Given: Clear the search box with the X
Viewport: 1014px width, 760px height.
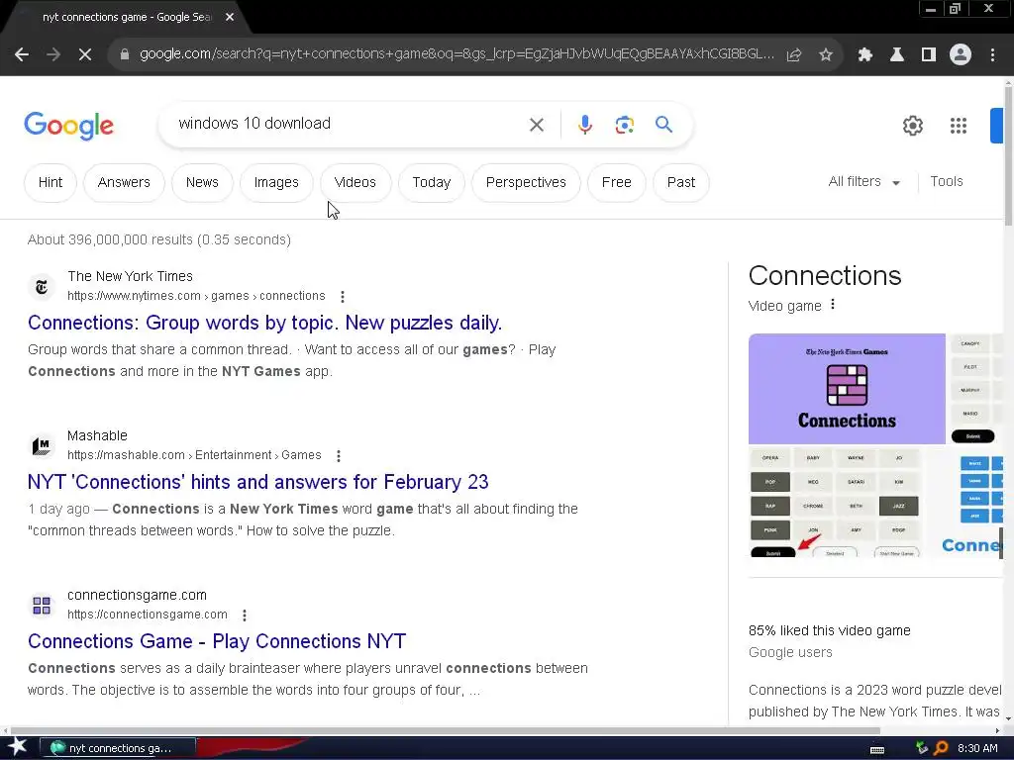Looking at the screenshot, I should point(537,125).
